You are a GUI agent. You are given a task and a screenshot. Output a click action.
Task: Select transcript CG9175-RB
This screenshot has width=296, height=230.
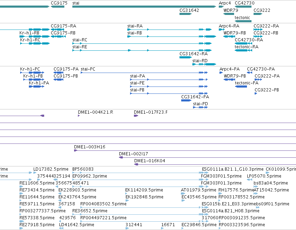tap(58, 36)
